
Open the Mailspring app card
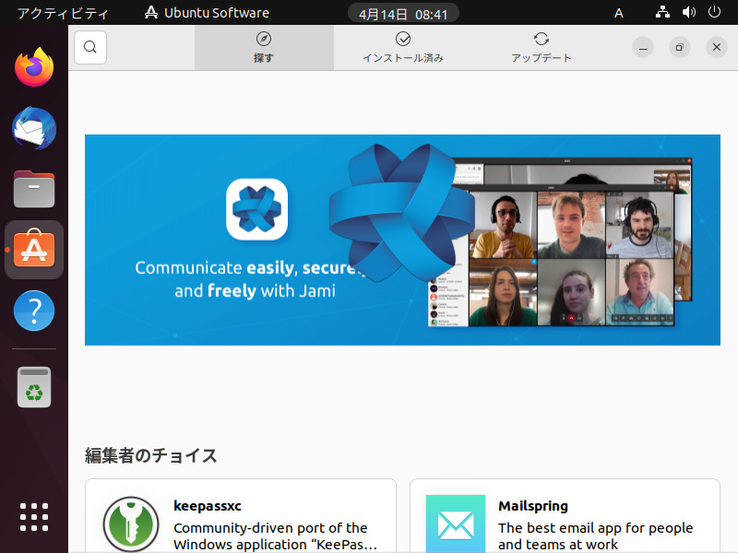[565, 516]
